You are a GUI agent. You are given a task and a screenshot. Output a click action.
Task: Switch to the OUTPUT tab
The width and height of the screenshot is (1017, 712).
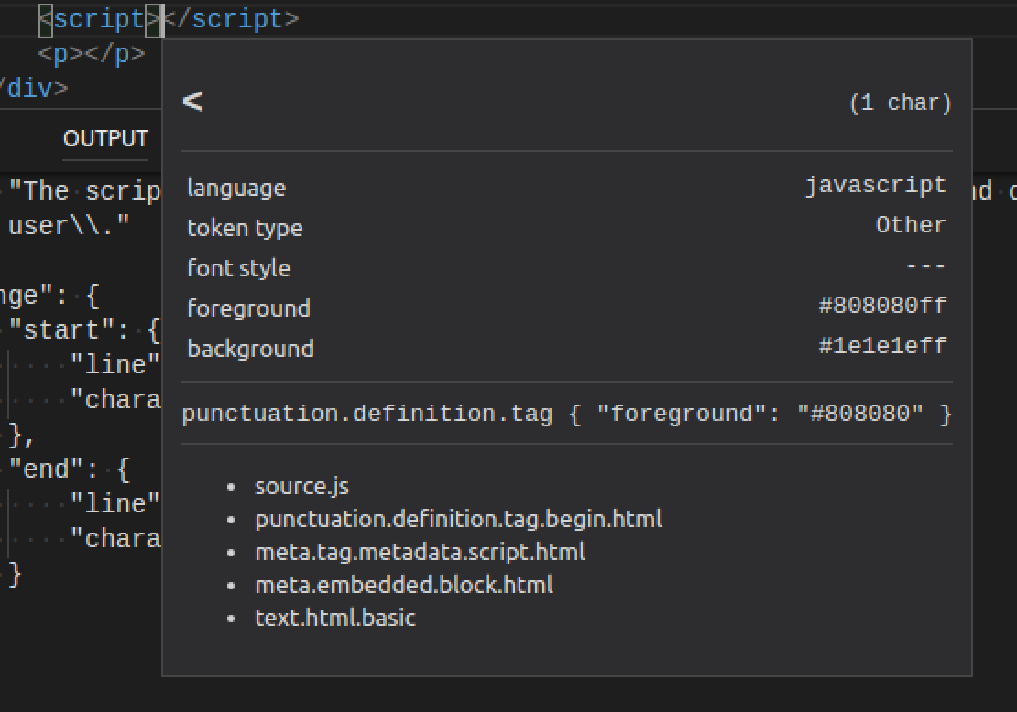coord(104,139)
